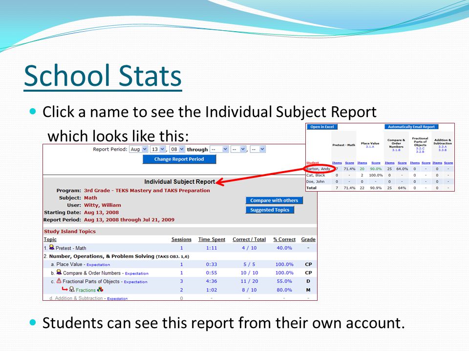Sort by the Time Spent column header

(212, 239)
